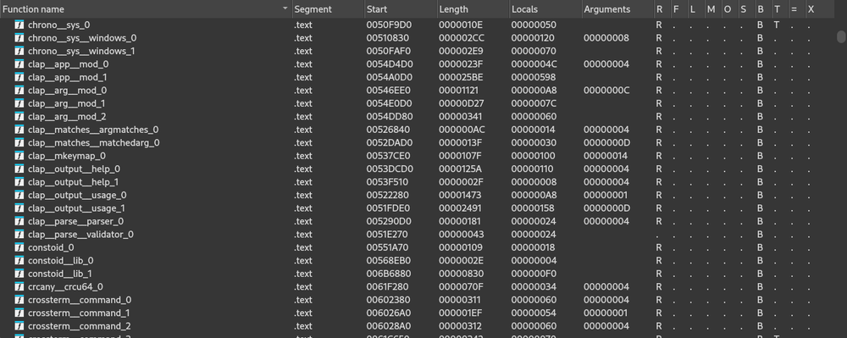Click function icon beside crossterm__command_1
The width and height of the screenshot is (847, 338).
[19, 313]
